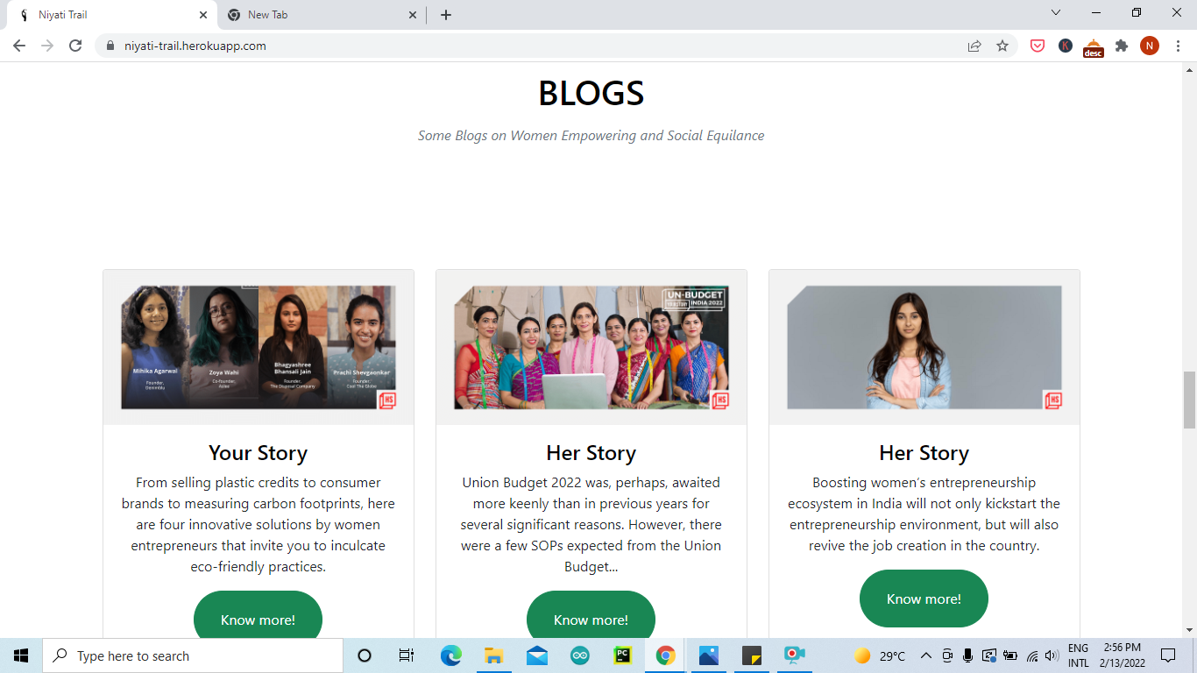Save the page to Pocket
Viewport: 1197px width, 673px height.
tap(1037, 45)
